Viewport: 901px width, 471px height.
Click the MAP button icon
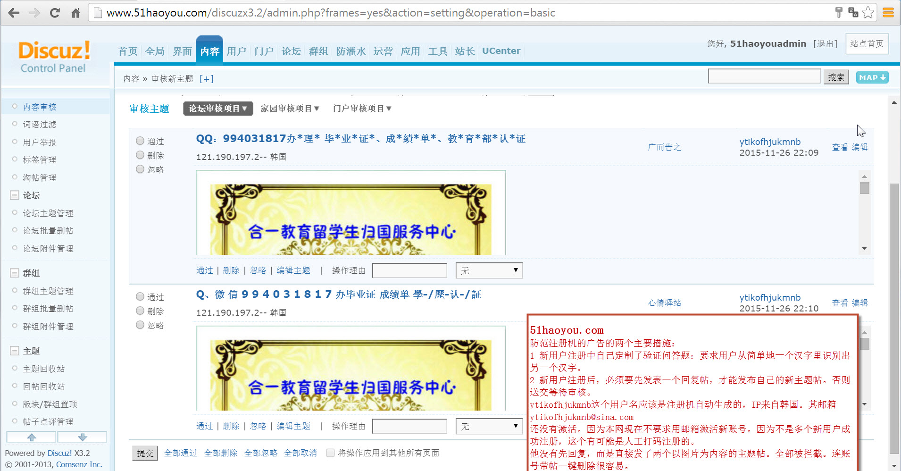872,77
